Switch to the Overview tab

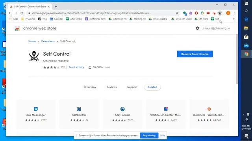pyautogui.click(x=90, y=87)
